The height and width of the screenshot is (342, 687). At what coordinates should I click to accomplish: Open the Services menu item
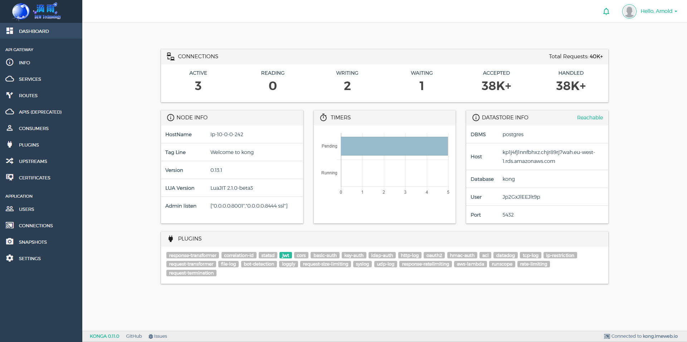click(x=41, y=79)
